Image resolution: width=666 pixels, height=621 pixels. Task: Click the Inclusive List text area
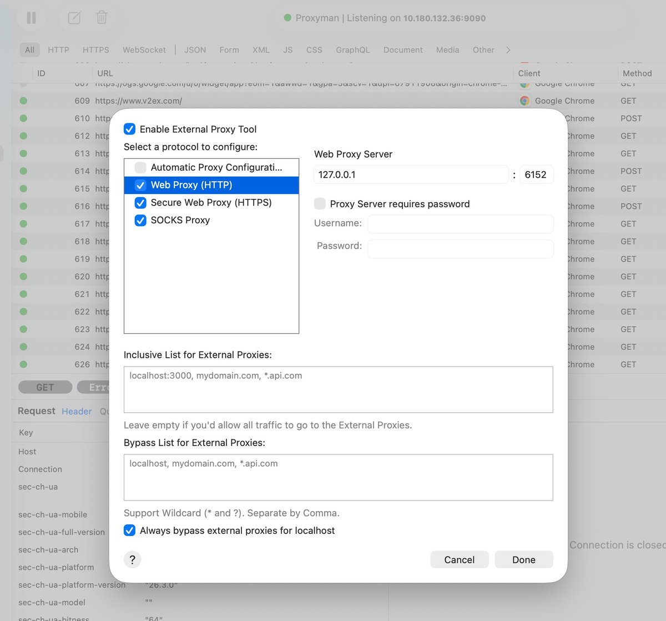click(339, 389)
